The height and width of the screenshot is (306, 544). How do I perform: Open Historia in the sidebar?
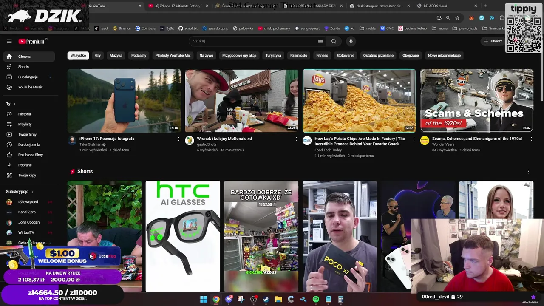[x=29, y=114]
